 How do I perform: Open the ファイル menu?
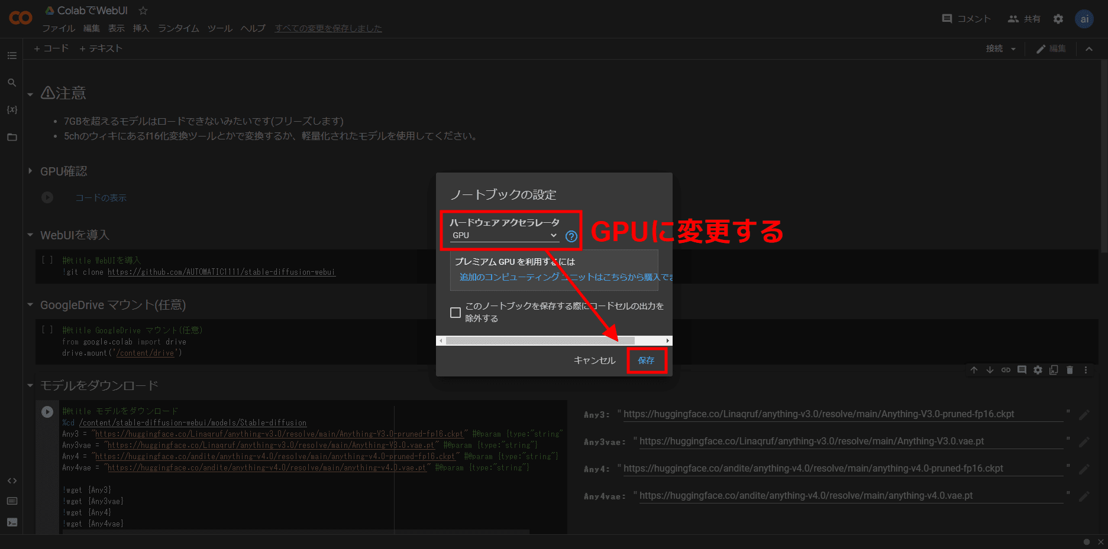(x=58, y=28)
